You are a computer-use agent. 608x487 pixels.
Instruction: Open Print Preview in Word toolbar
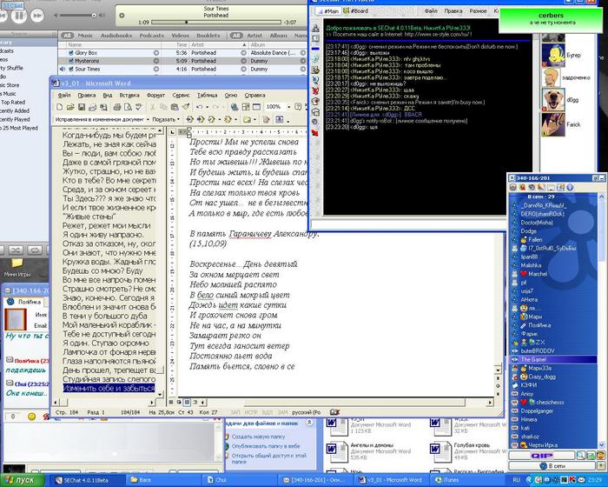127,107
